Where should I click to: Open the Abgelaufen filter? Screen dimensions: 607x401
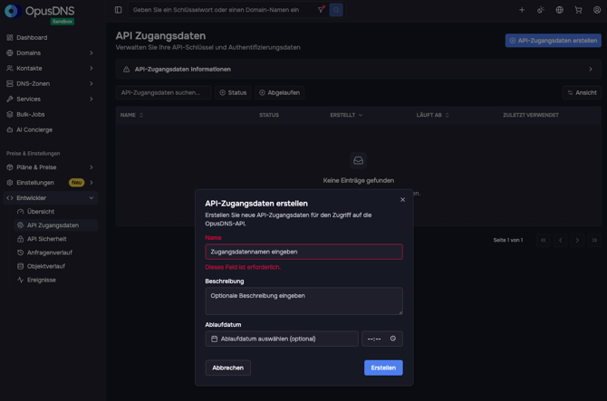pos(280,93)
